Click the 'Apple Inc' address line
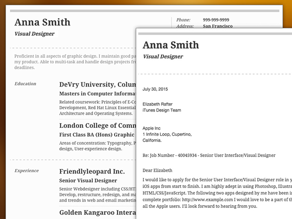The width and height of the screenshot is (292, 219). (152, 128)
